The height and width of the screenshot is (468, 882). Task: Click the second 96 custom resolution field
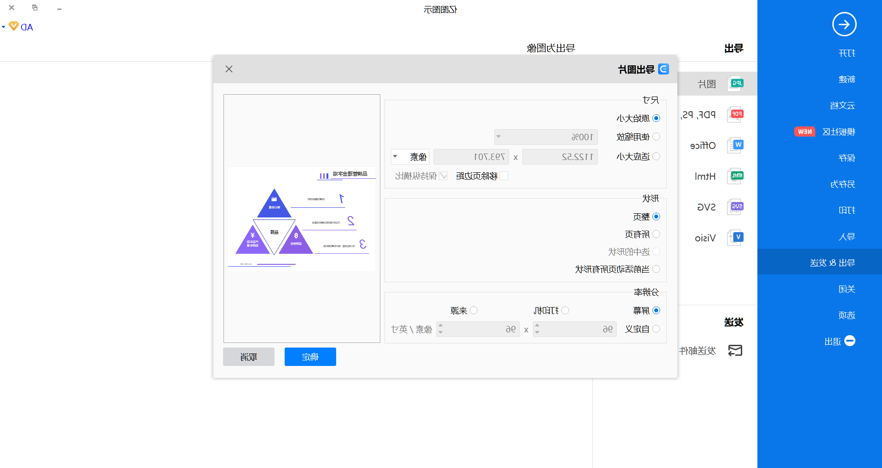tap(478, 329)
